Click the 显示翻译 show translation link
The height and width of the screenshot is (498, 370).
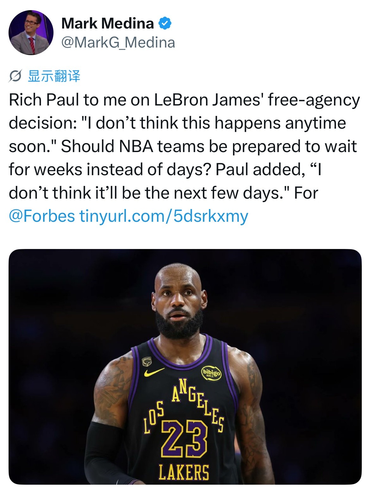tap(54, 76)
